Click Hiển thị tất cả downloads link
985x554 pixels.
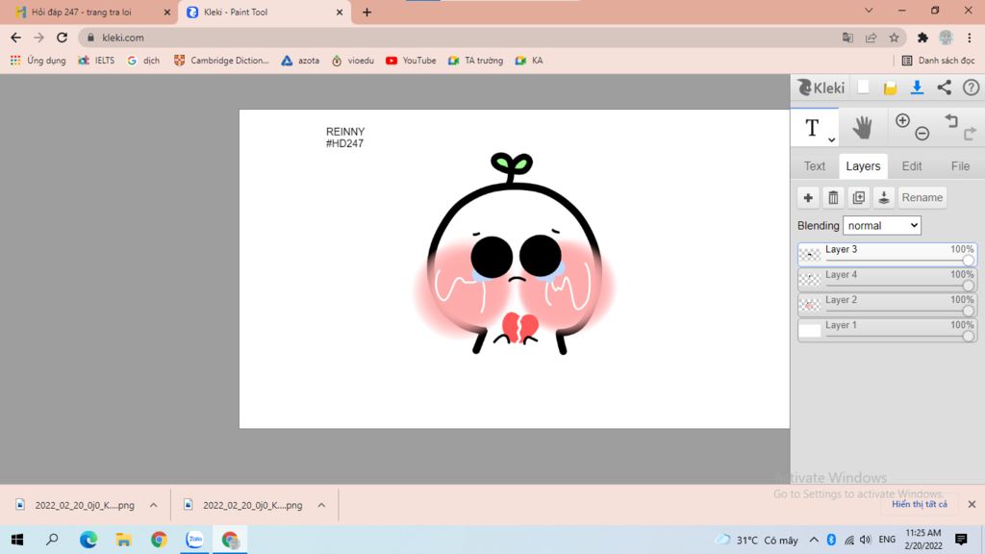pyautogui.click(x=919, y=504)
